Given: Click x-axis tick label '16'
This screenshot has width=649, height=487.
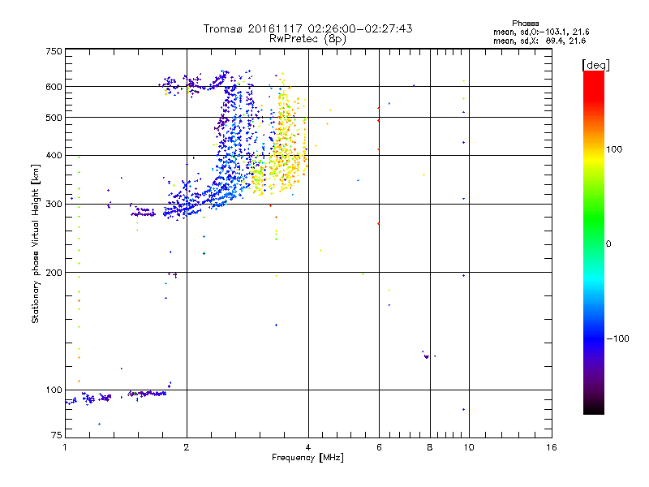Looking at the screenshot, I should click(552, 447).
